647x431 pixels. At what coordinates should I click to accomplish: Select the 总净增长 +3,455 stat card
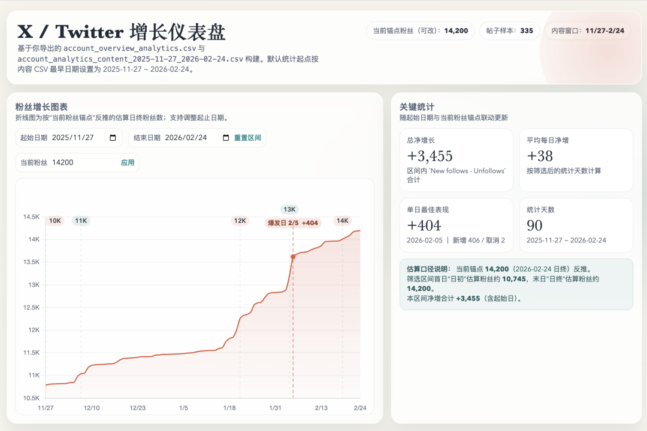[456, 160]
